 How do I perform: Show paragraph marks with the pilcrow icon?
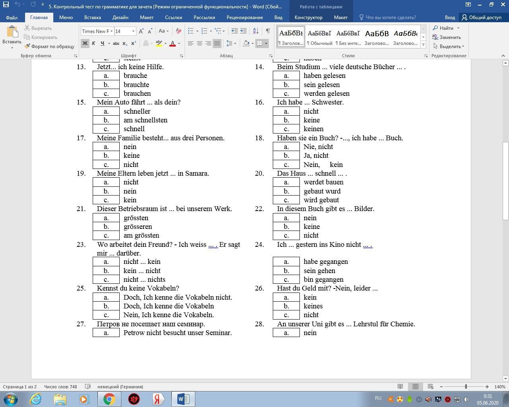click(x=268, y=31)
